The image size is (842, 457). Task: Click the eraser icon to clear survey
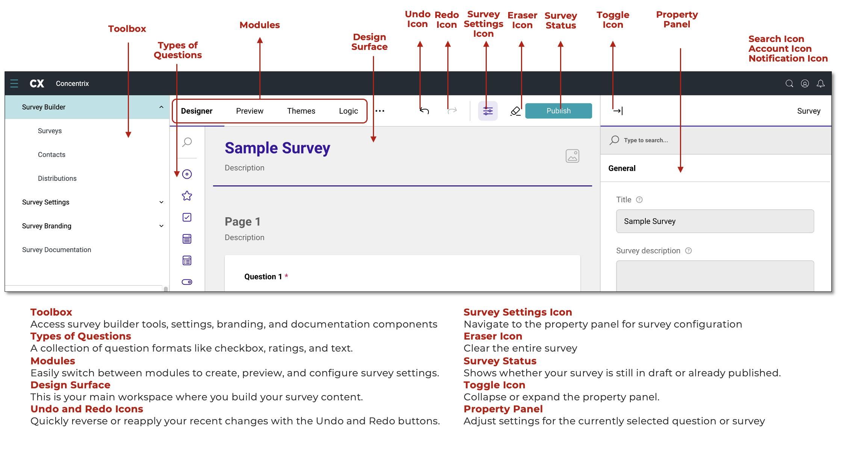tap(515, 111)
